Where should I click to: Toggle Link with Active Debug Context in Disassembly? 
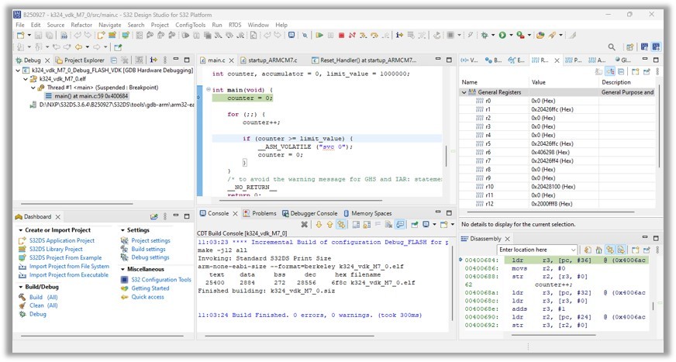[609, 250]
